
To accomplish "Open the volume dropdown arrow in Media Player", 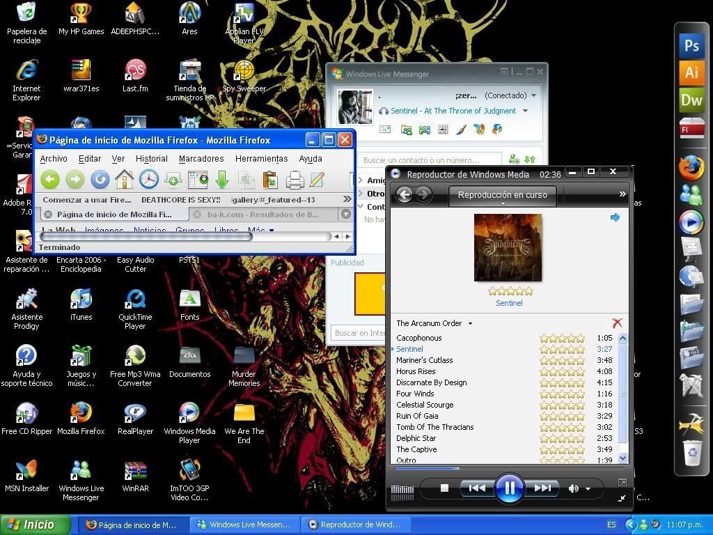I will (588, 488).
